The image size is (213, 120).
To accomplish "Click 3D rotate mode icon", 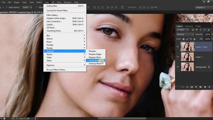I will (140, 7).
